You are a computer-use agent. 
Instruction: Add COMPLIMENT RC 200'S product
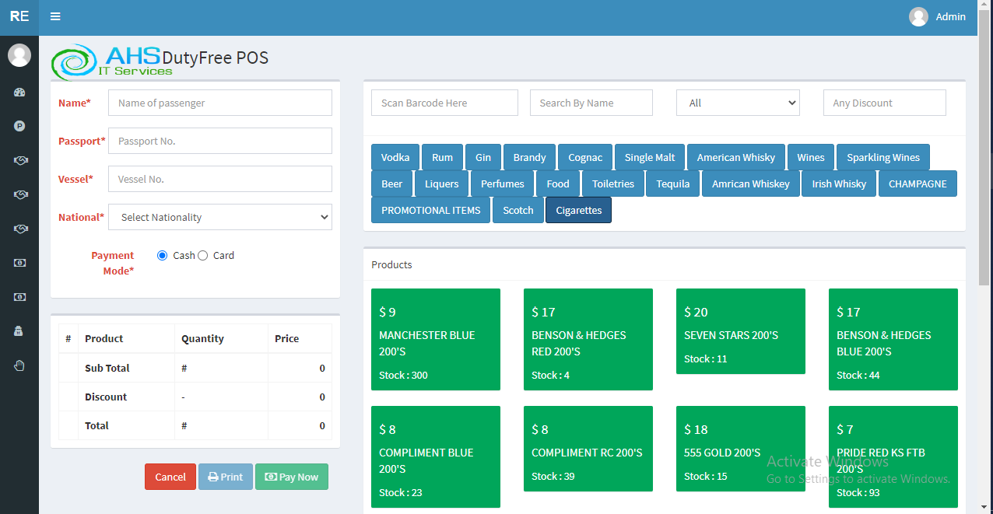tap(588, 449)
